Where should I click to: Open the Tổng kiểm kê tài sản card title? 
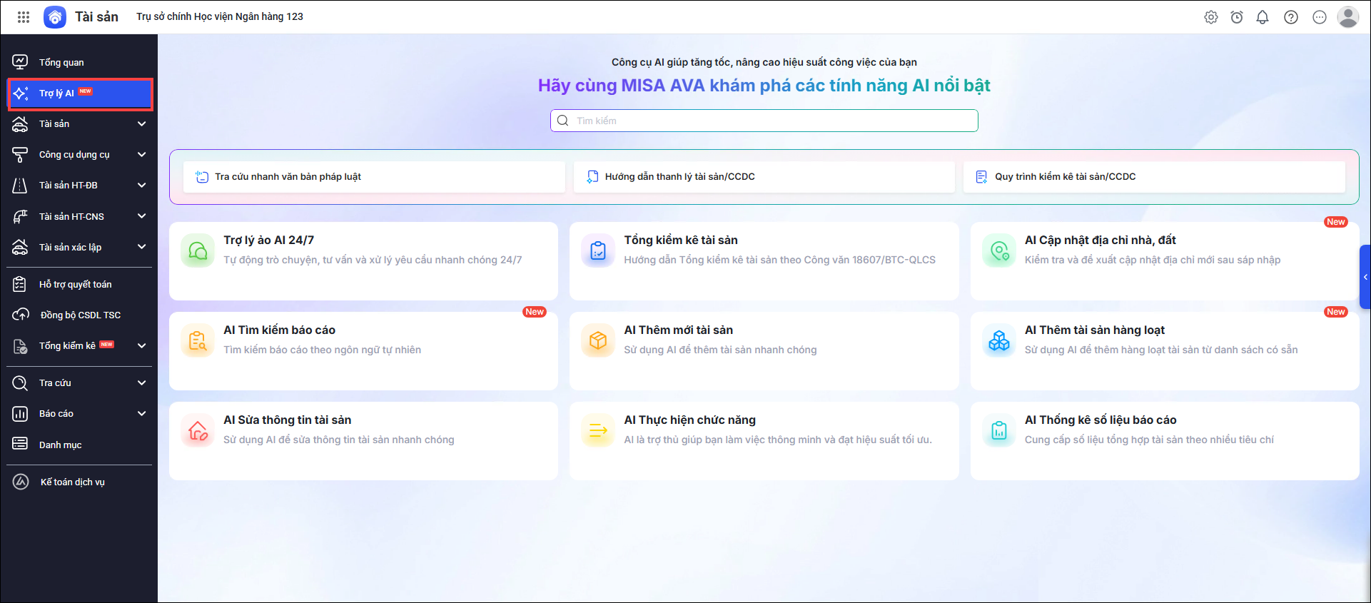pyautogui.click(x=681, y=240)
